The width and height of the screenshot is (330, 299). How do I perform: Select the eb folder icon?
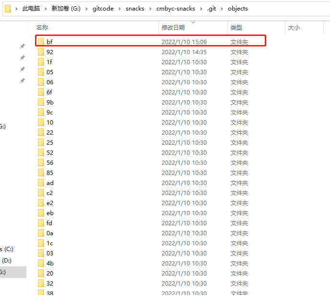point(41,213)
